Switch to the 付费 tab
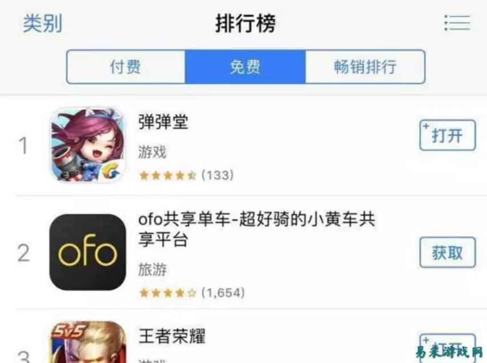Image resolution: width=487 pixels, height=363 pixels. pyautogui.click(x=126, y=67)
